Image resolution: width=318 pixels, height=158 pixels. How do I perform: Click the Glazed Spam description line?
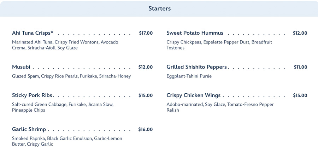(71, 76)
